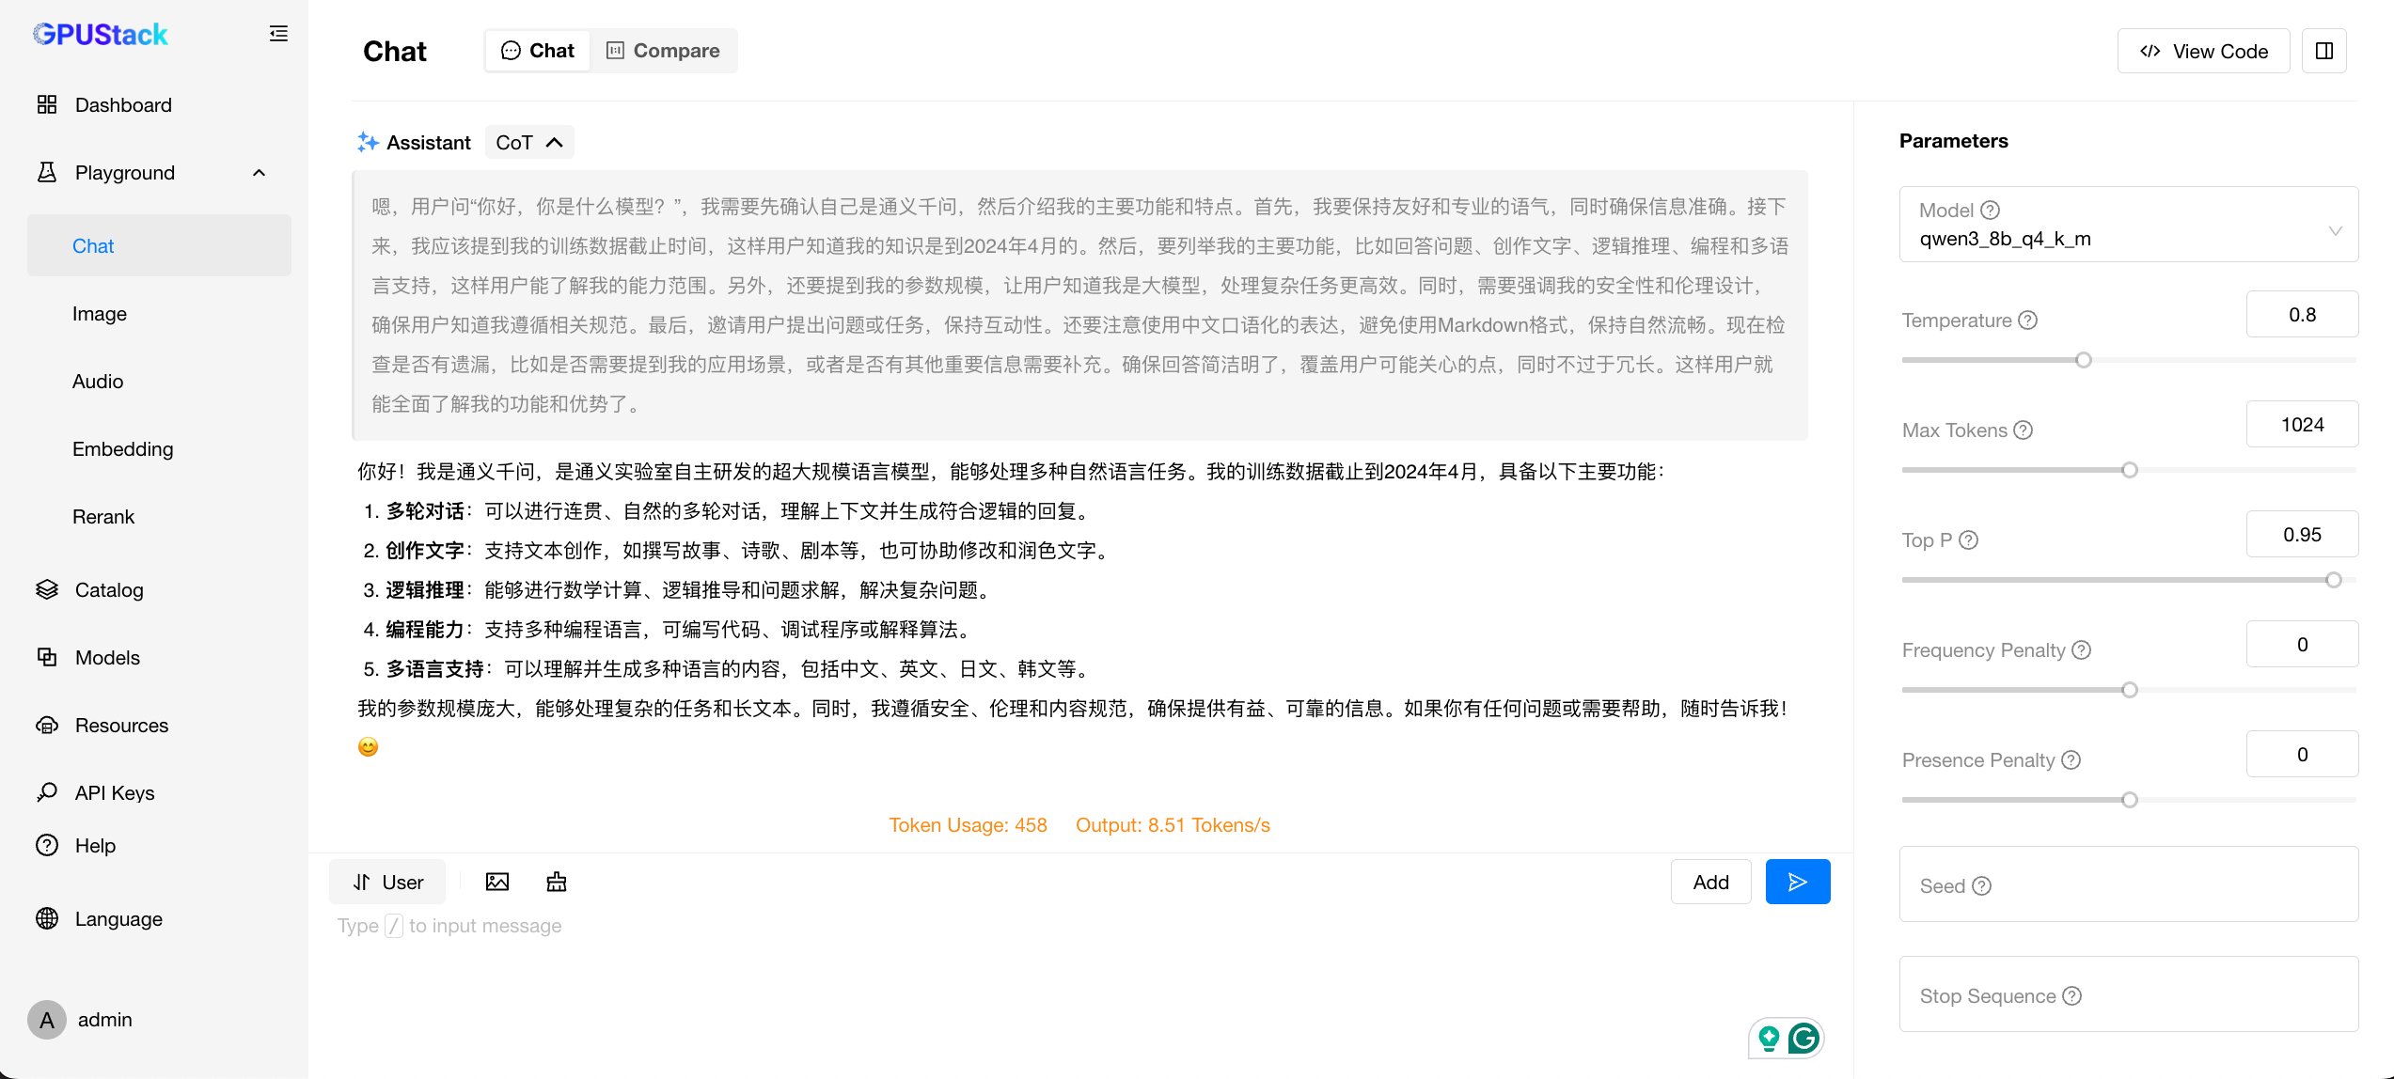Image resolution: width=2394 pixels, height=1079 pixels.
Task: Click the upload image icon
Action: point(497,882)
